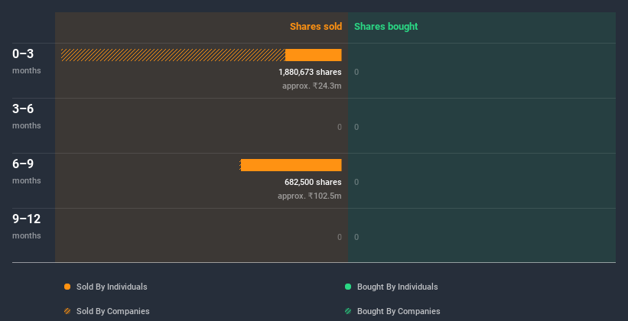Select the Bought By Individuals legend label
Image resolution: width=628 pixels, height=321 pixels.
click(x=397, y=287)
